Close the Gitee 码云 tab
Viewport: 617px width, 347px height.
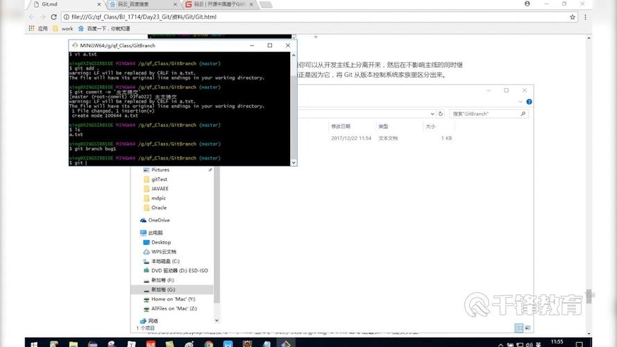click(x=251, y=4)
